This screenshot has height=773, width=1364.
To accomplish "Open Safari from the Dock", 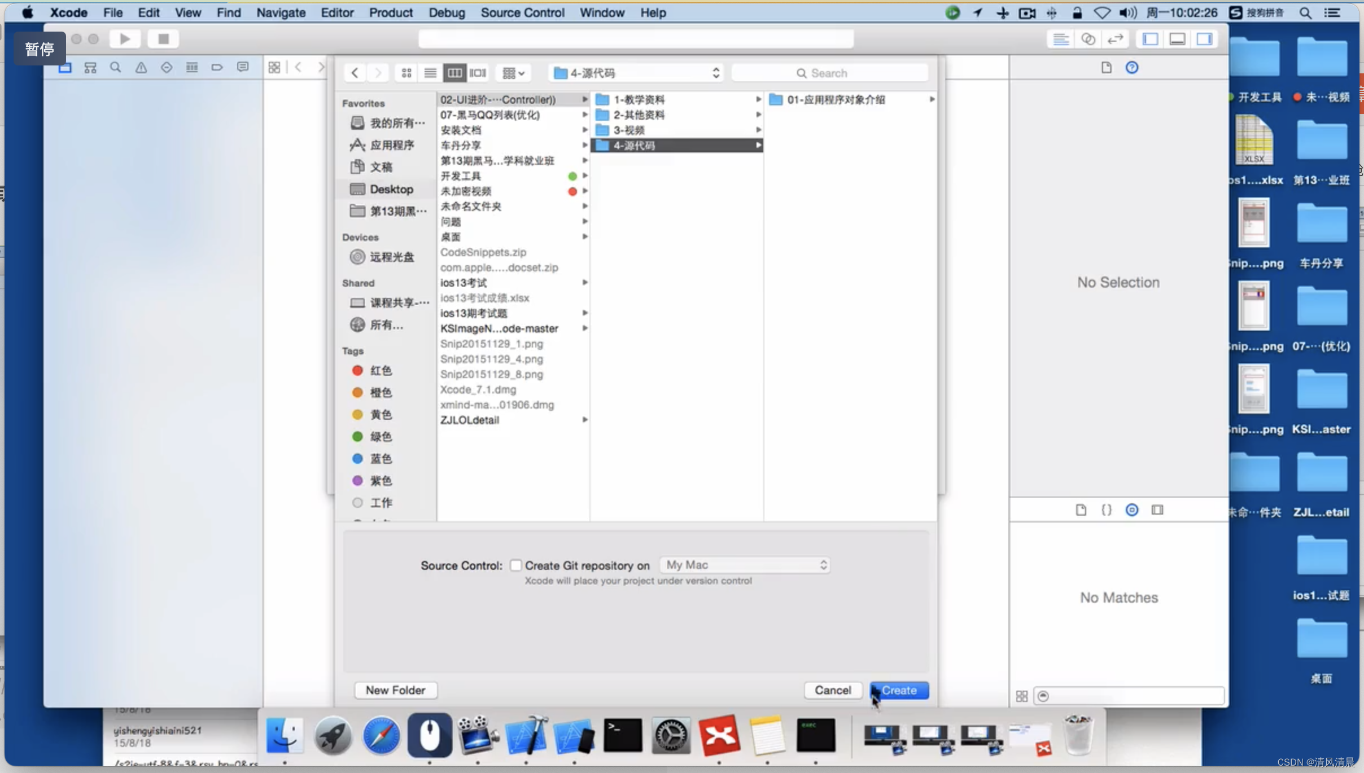I will click(381, 735).
